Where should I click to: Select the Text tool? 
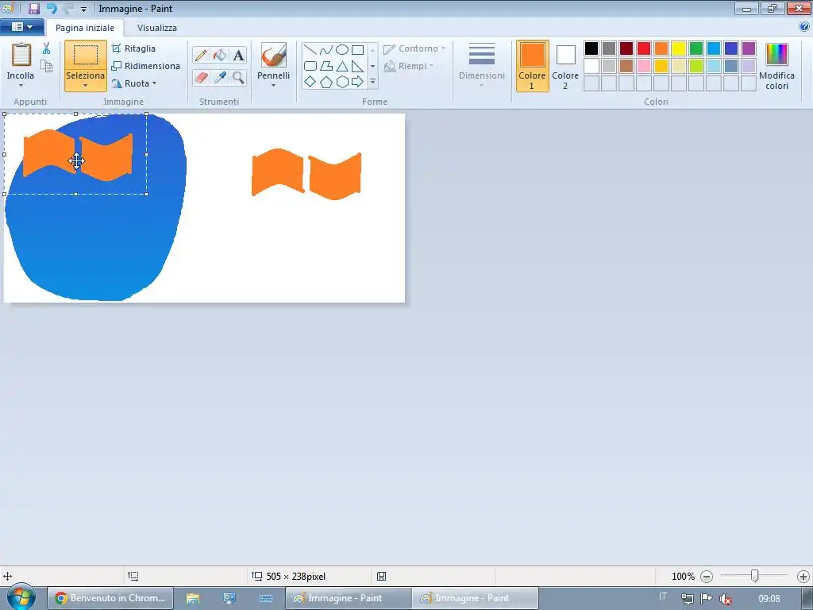click(238, 55)
